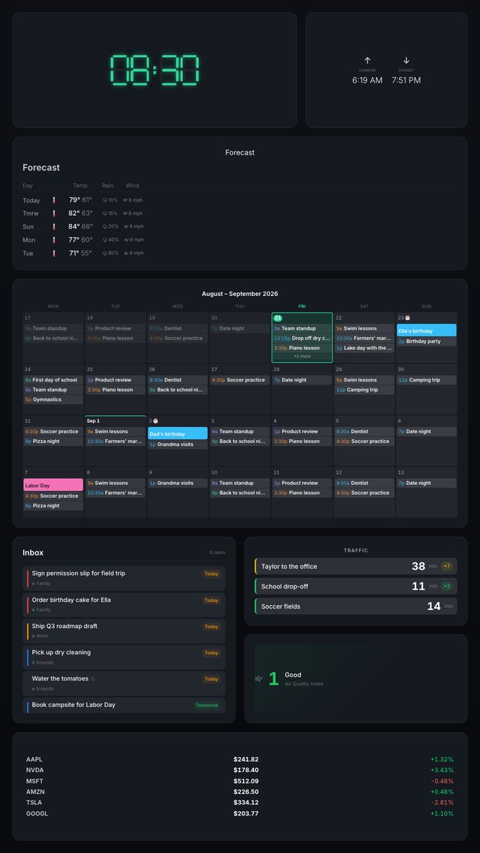
Task: Click the NVDA price $178.40
Action: 246,771
